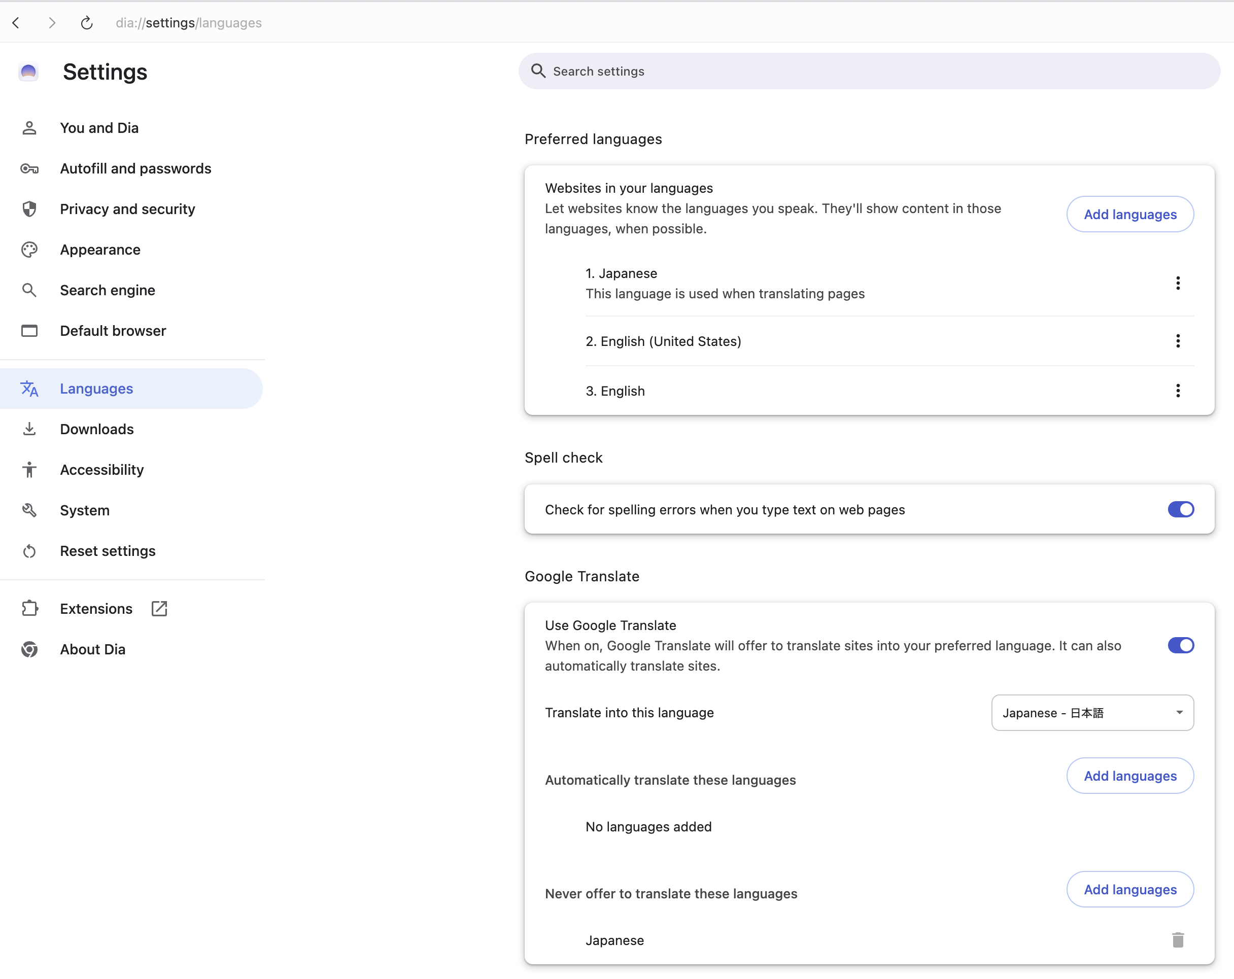
Task: Open more actions for Japanese language
Action: click(1178, 283)
